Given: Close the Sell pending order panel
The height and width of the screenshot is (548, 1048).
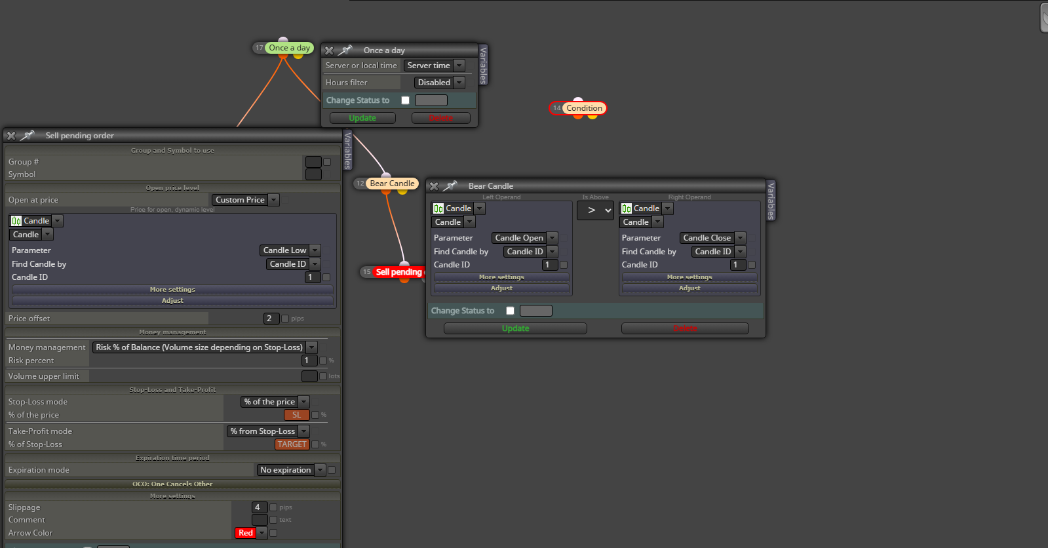Looking at the screenshot, I should pos(11,136).
